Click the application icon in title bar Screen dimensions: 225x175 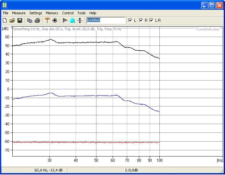tap(4, 5)
